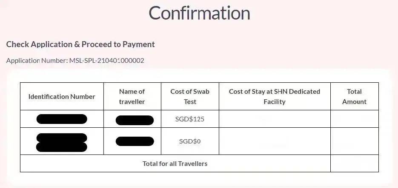Click the SGD$125 swab test cost
Image resolution: width=398 pixels, height=188 pixels.
pos(190,119)
